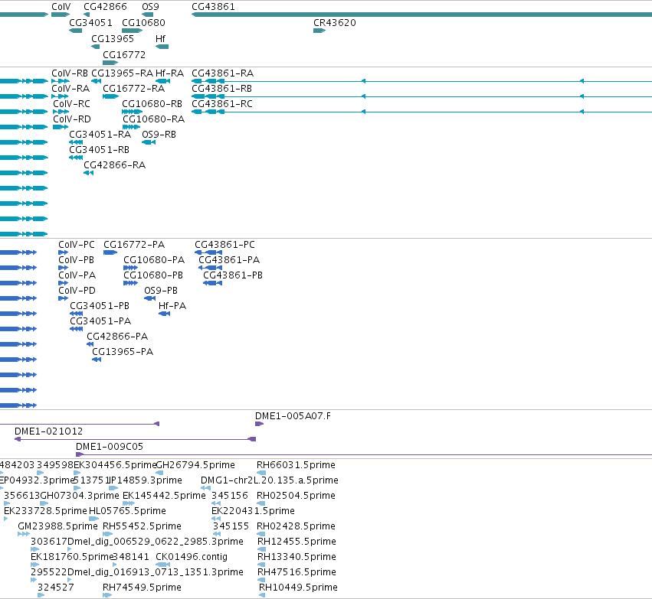Select transcript CG43861-RB
Image resolution: width=652 pixels, height=599 pixels.
(x=421, y=96)
